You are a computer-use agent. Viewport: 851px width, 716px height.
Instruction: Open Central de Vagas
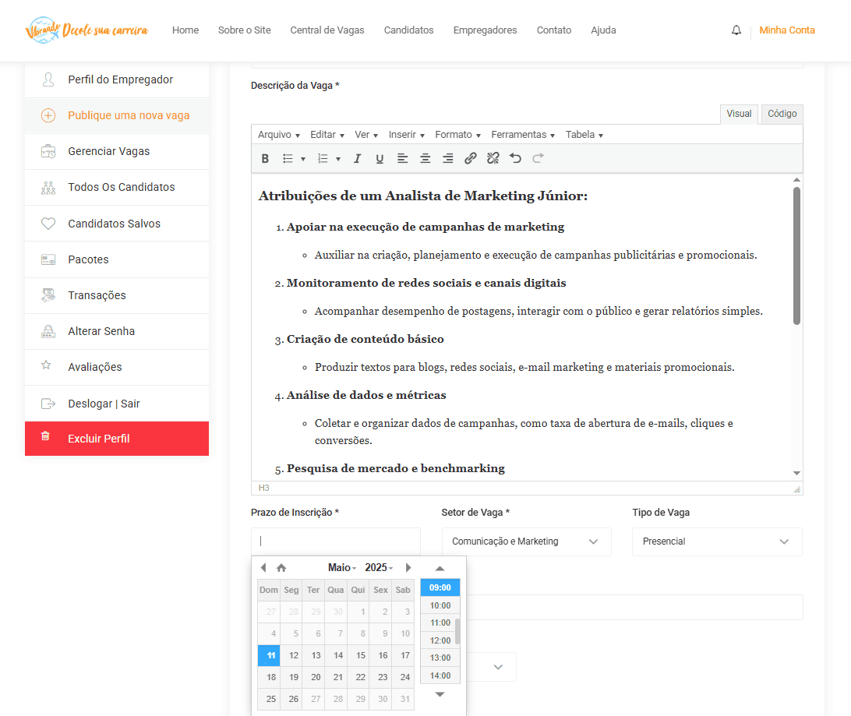click(x=327, y=30)
